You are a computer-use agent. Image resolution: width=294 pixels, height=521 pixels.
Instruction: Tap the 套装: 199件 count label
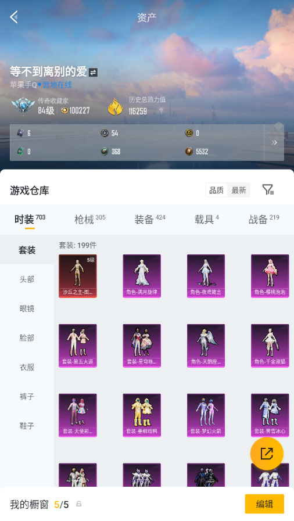click(x=78, y=245)
